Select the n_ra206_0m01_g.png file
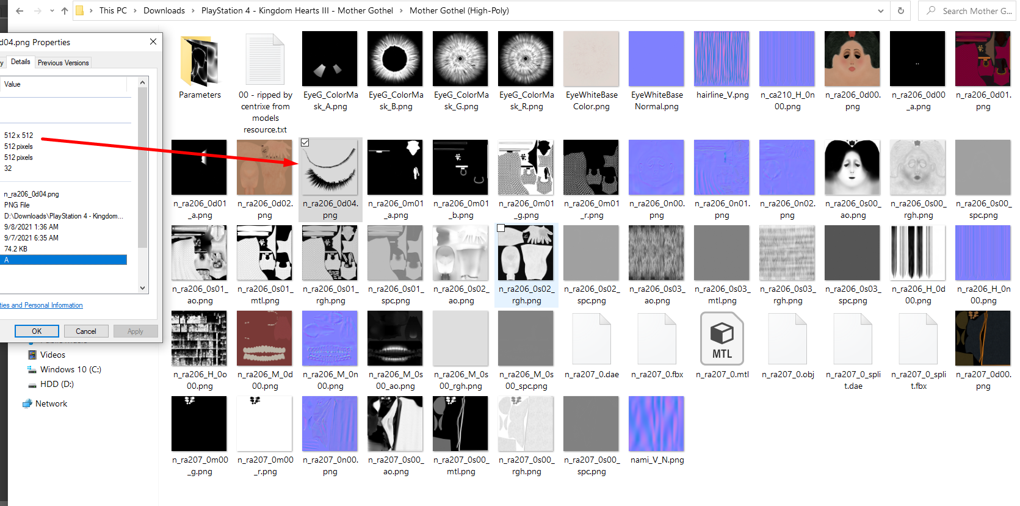The width and height of the screenshot is (1020, 506). pos(526,180)
